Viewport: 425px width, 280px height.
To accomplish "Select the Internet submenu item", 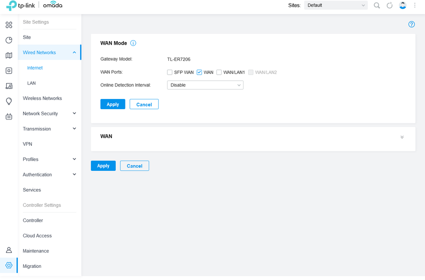I will pos(35,68).
